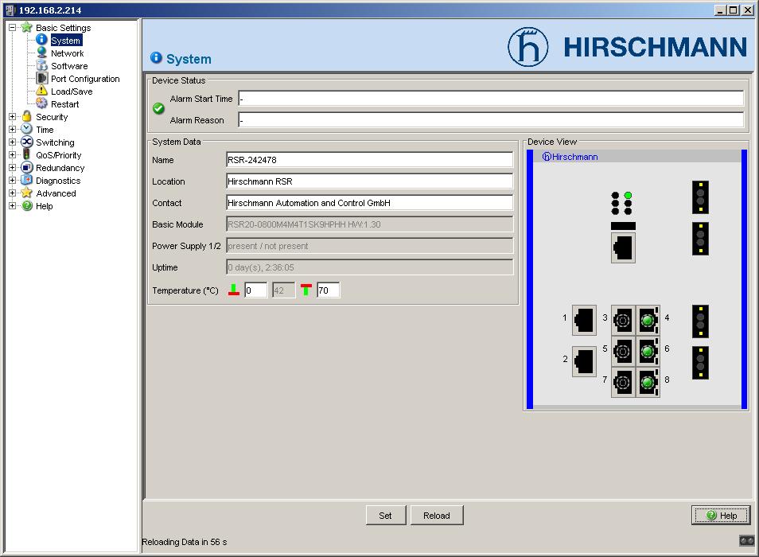Expand the Advanced tree node
Viewport: 759px width, 557px height.
click(x=12, y=193)
